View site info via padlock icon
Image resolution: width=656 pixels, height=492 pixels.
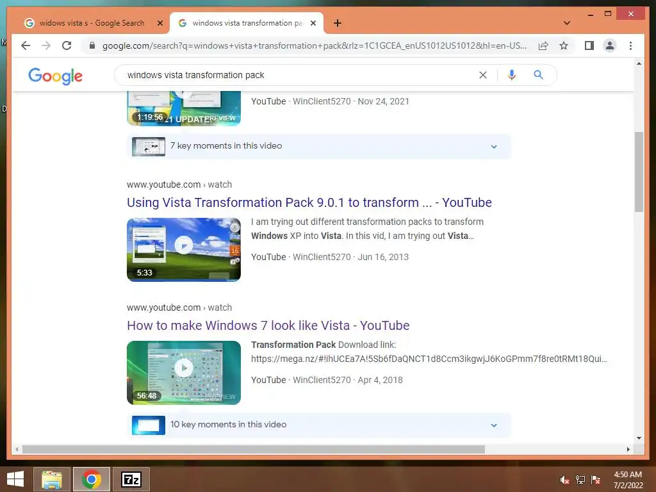click(92, 45)
